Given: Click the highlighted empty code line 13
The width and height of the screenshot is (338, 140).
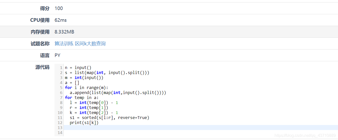Looking at the screenshot, I should click(x=201, y=127).
